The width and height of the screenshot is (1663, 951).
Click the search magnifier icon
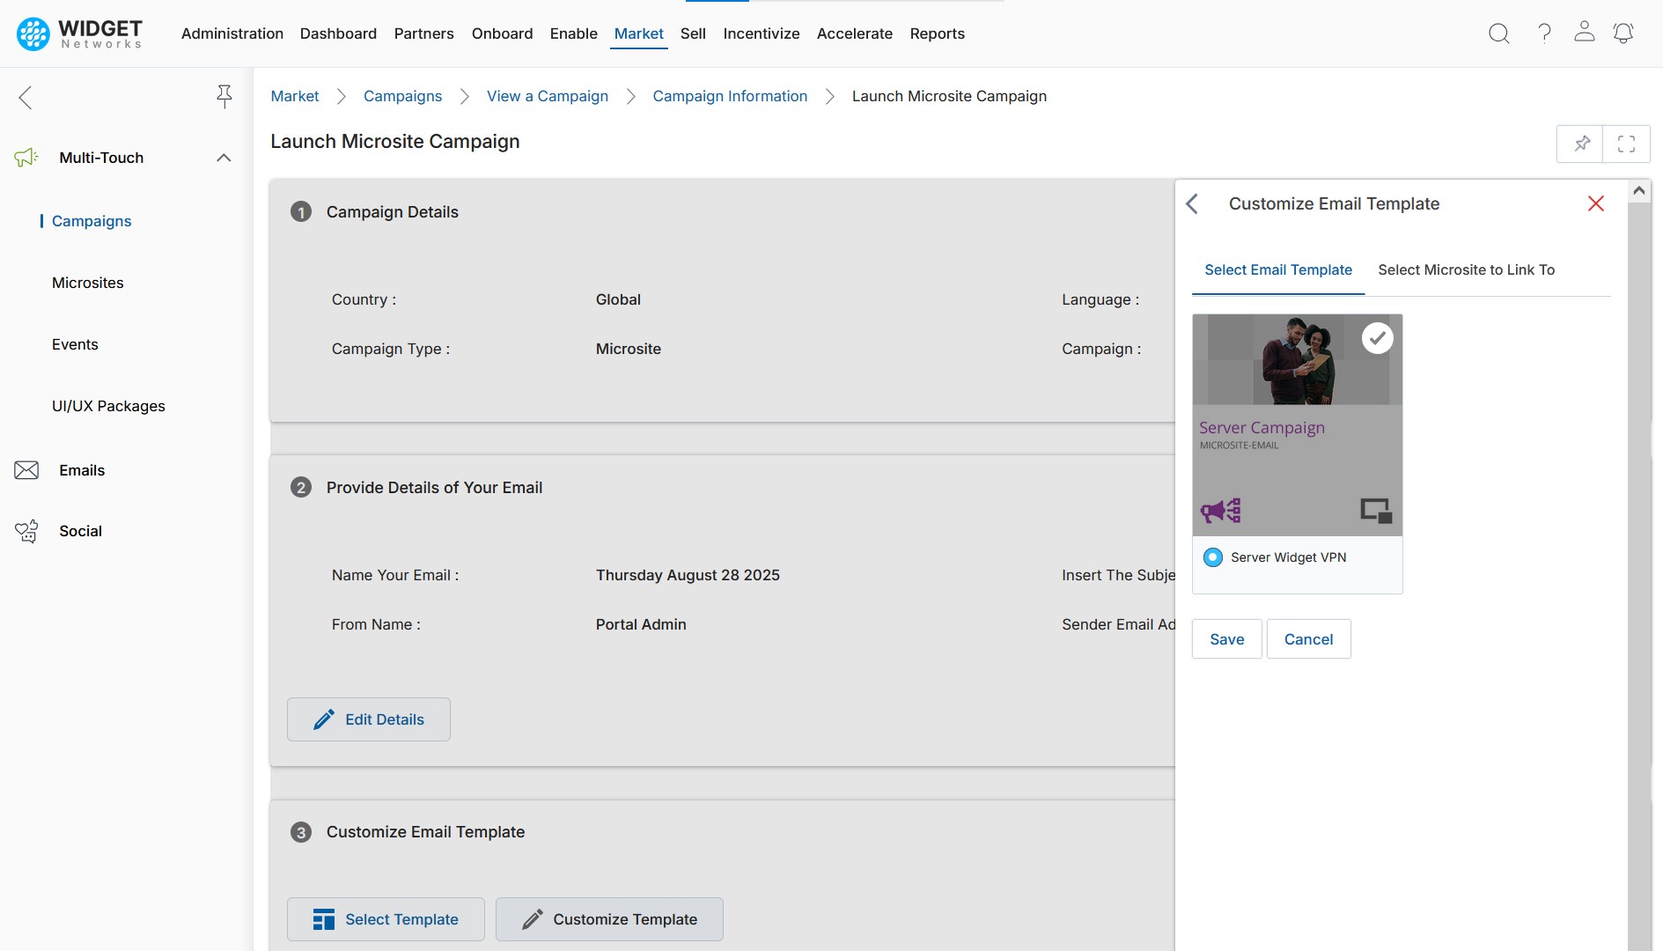coord(1498,33)
